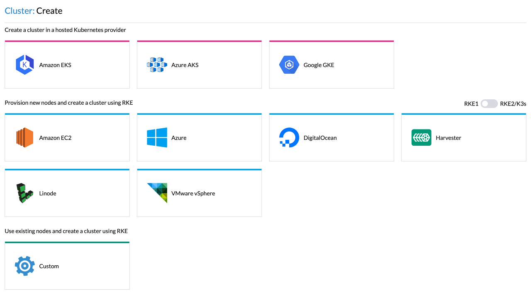Click the Linode cubes icon

coord(25,193)
